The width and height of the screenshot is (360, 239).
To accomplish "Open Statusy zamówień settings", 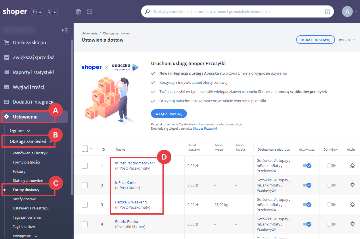I will point(28,181).
